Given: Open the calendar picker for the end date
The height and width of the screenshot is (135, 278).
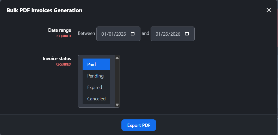Looking at the screenshot, I should pos(187,34).
